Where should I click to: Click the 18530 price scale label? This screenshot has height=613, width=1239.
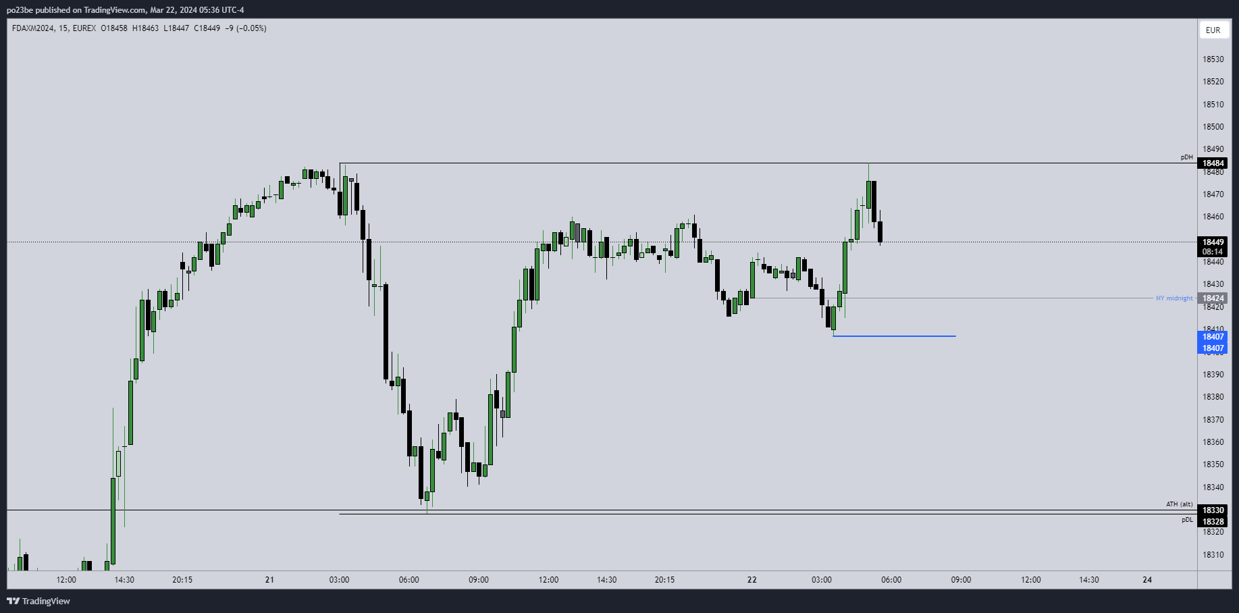click(x=1213, y=59)
